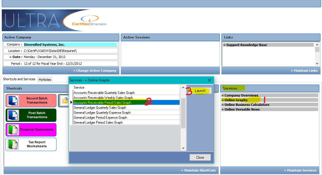
Task: Click the Period fiscal year field
Action: (61, 64)
